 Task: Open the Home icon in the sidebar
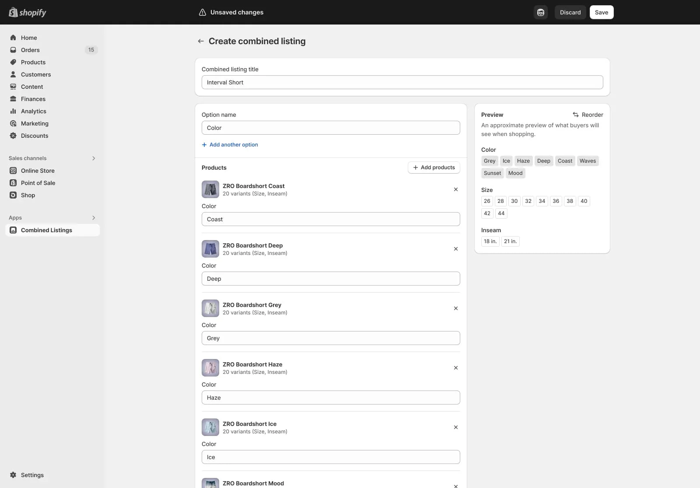click(x=13, y=38)
